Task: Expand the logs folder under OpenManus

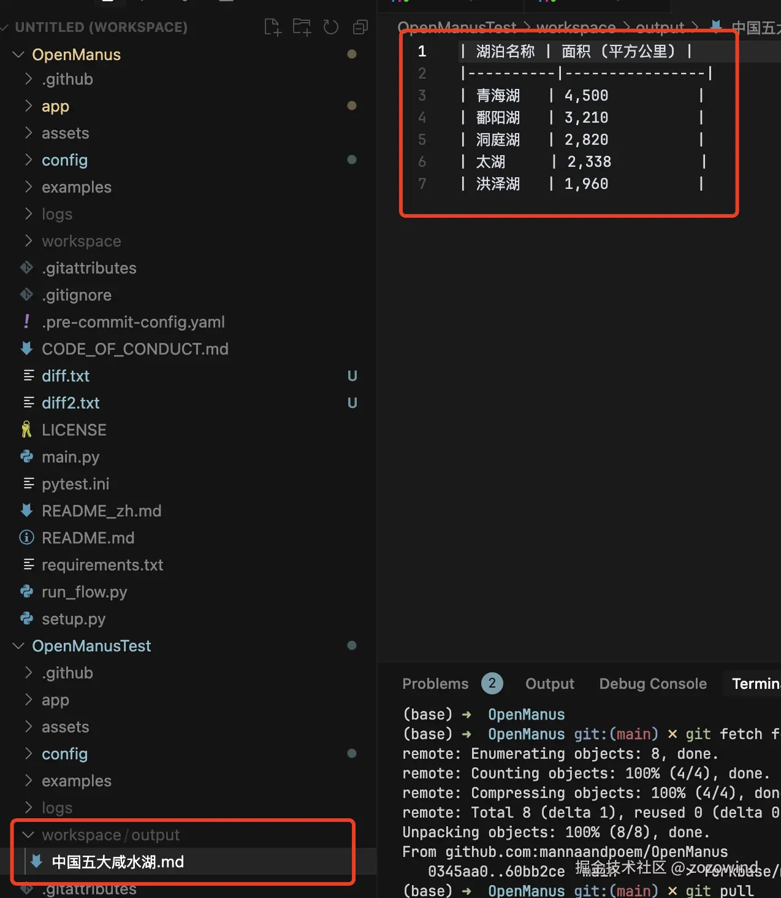Action: click(28, 214)
